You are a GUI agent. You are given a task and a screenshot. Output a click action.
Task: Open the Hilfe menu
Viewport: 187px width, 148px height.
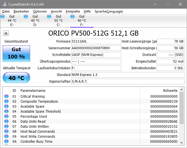click(x=87, y=11)
